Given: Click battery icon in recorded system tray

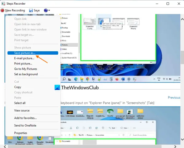Looking at the screenshot, I should click(170, 79).
